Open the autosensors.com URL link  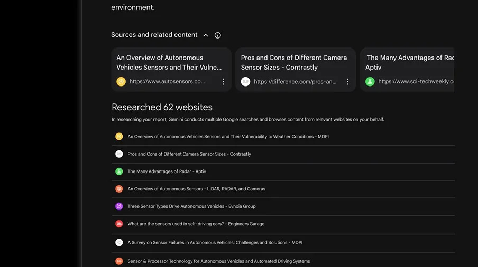tap(167, 82)
